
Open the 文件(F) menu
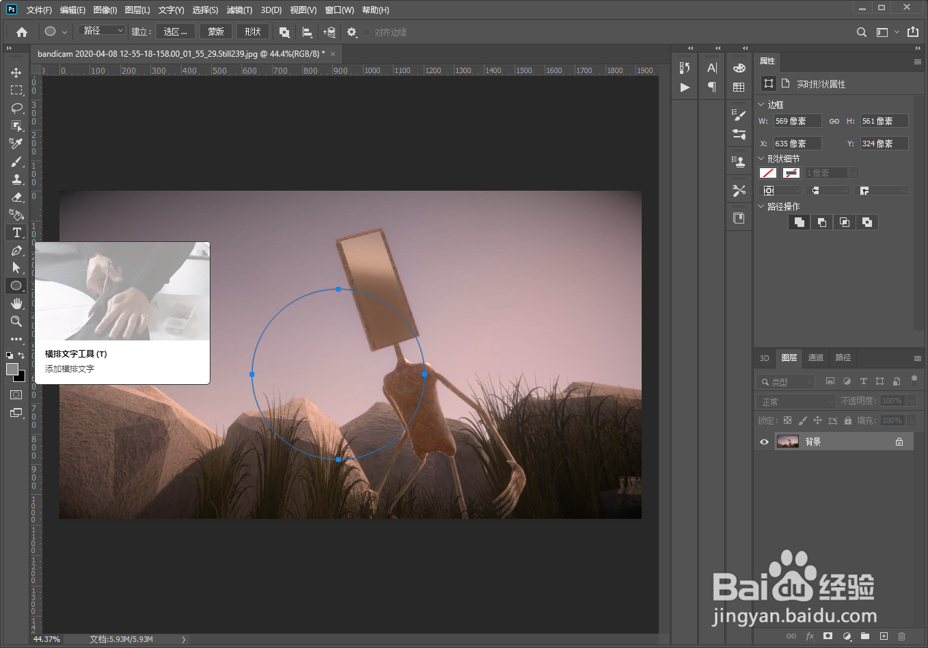pos(39,10)
